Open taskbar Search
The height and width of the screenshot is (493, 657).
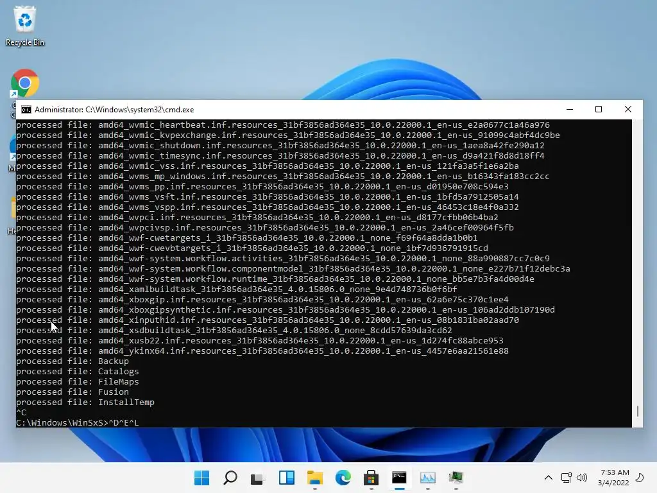(x=230, y=478)
